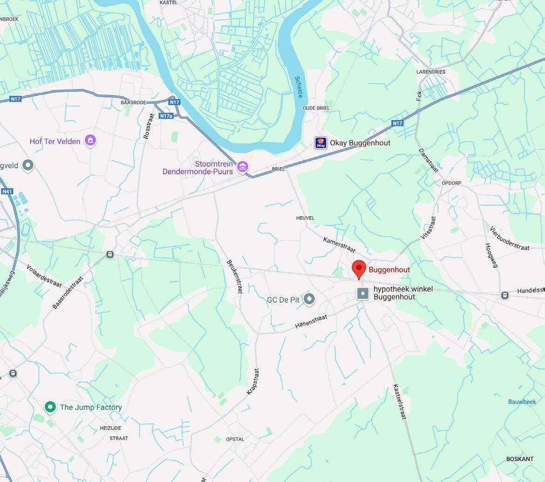Screen dimensions: 545x482
Task: Click the N41 road shield
Action: pyautogui.click(x=7, y=191)
